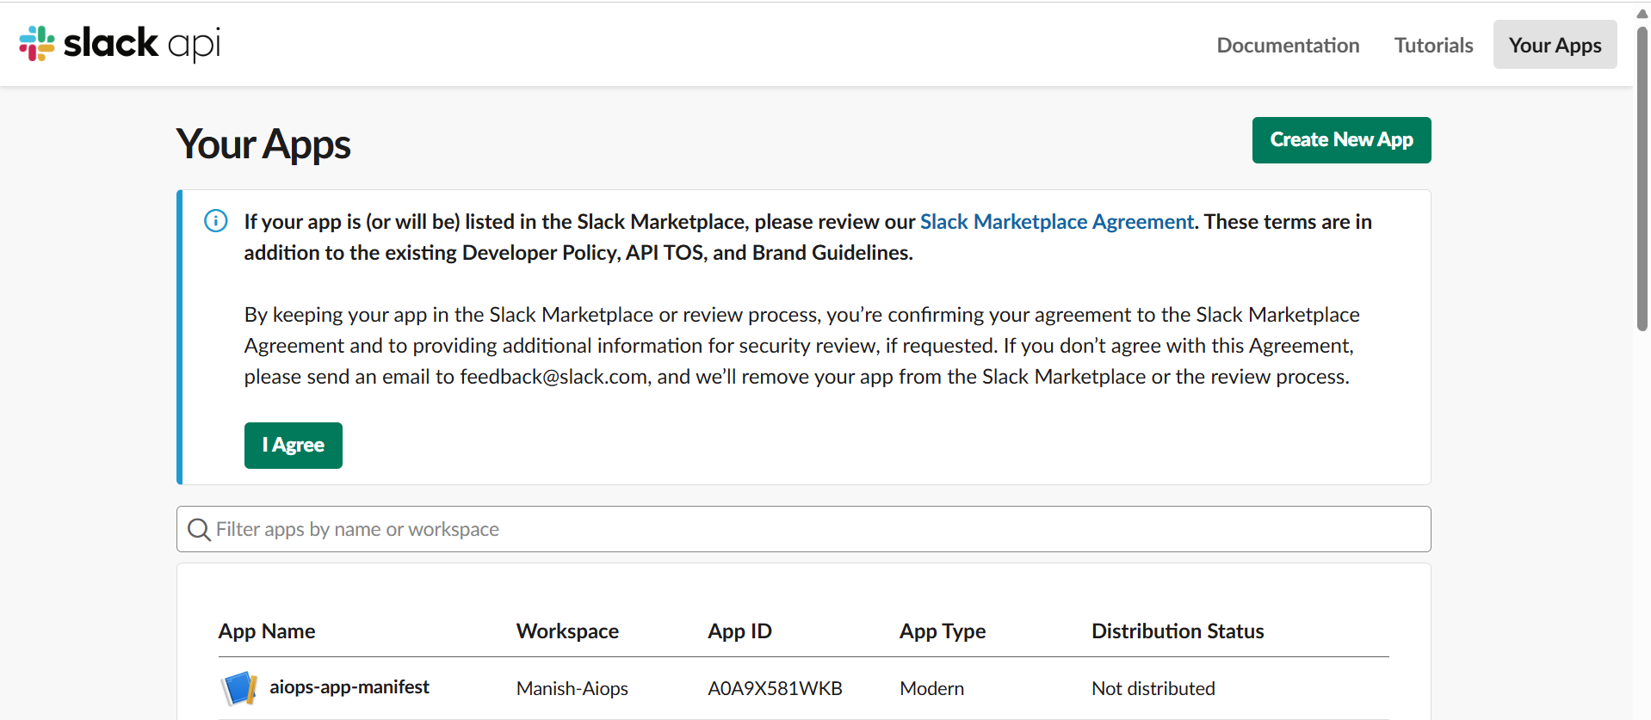The height and width of the screenshot is (720, 1651).
Task: Go to Tutorials
Action: pyautogui.click(x=1433, y=45)
